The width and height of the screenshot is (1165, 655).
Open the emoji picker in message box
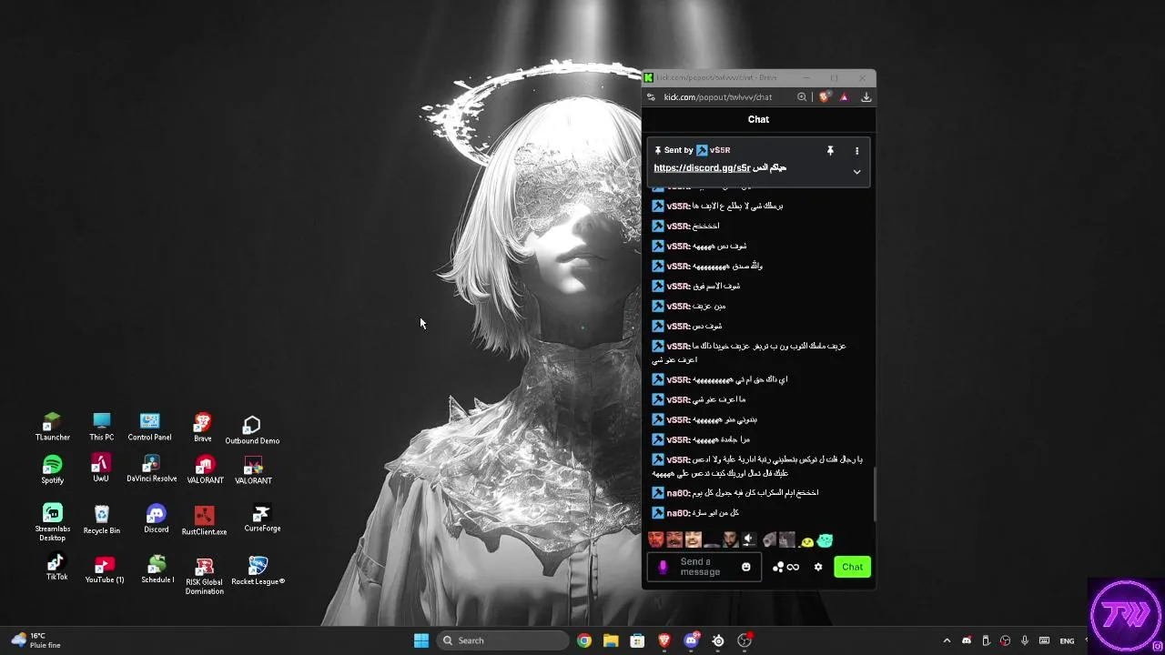click(x=746, y=567)
